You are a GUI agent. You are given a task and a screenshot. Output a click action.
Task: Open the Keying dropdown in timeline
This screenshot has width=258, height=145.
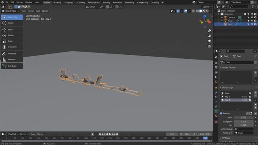24,134
